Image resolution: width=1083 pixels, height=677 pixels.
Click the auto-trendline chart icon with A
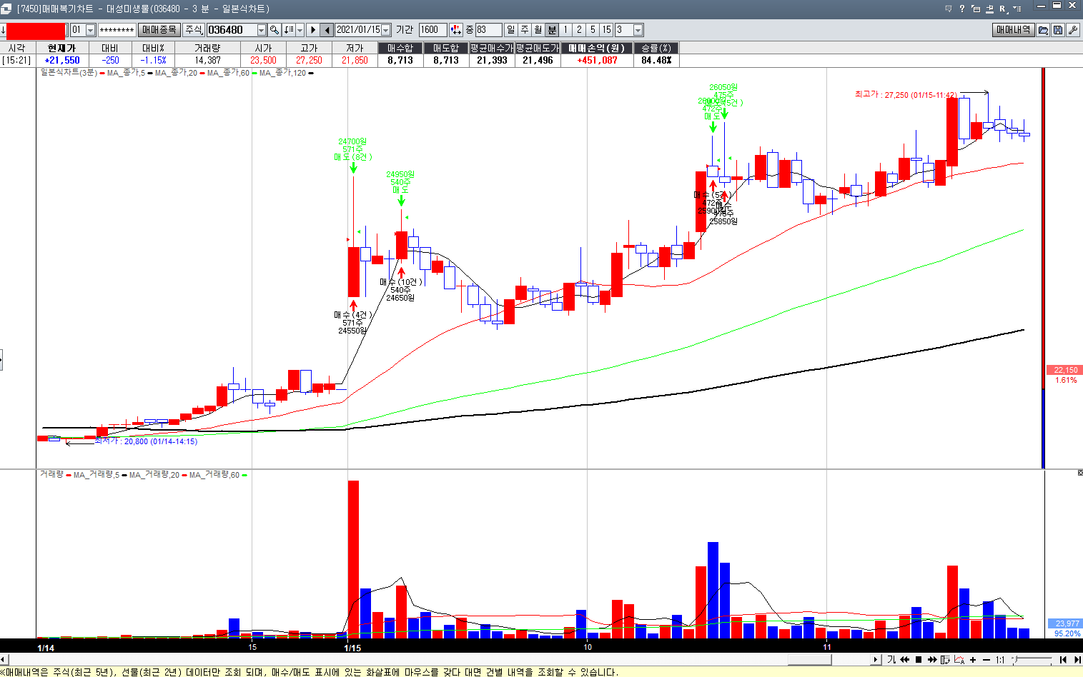959,660
